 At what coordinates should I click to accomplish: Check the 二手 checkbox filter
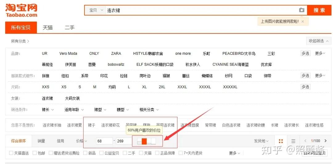125,153
